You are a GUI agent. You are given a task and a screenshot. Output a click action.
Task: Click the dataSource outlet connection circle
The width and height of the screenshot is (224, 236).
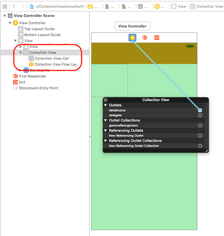pos(200,111)
